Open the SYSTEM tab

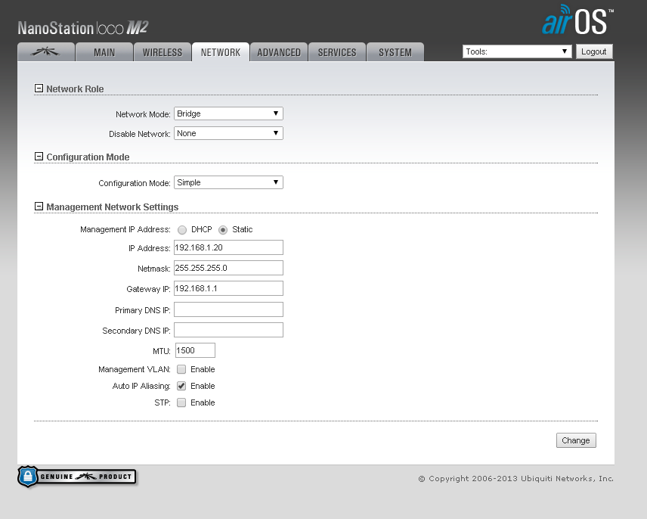point(395,52)
